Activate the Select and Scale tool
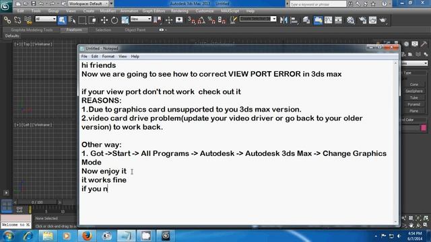431x242 pixels. tap(125, 20)
